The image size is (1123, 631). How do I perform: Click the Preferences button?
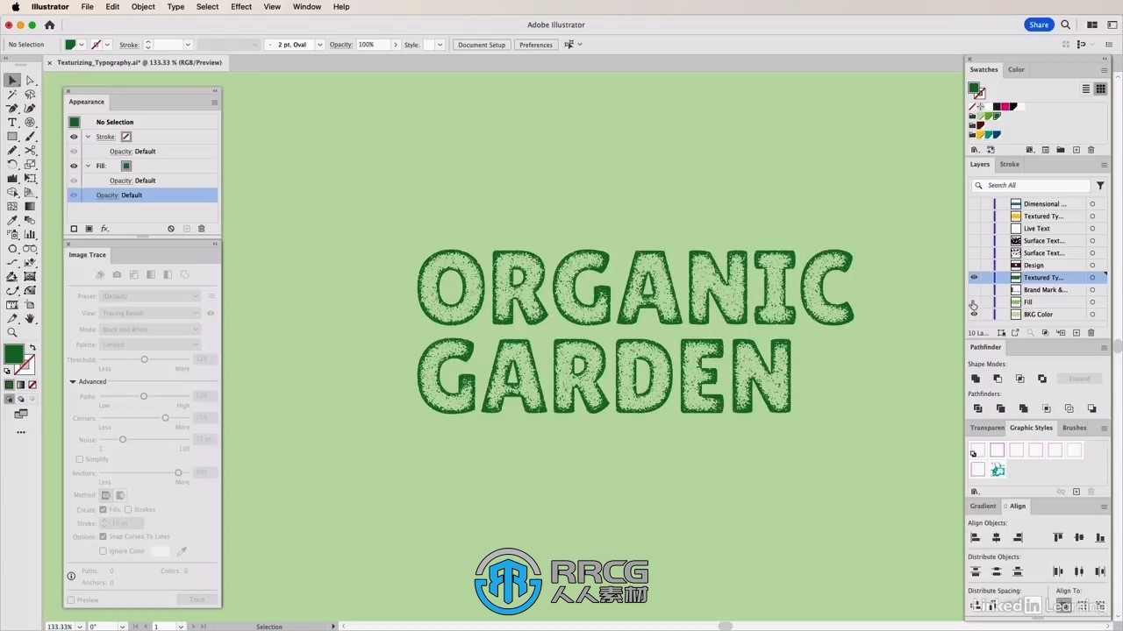[x=535, y=45]
